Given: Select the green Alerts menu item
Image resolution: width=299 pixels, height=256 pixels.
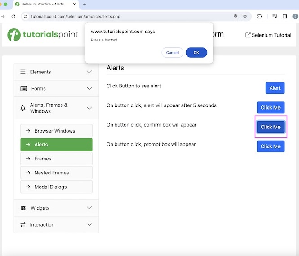Looking at the screenshot, I should point(57,145).
